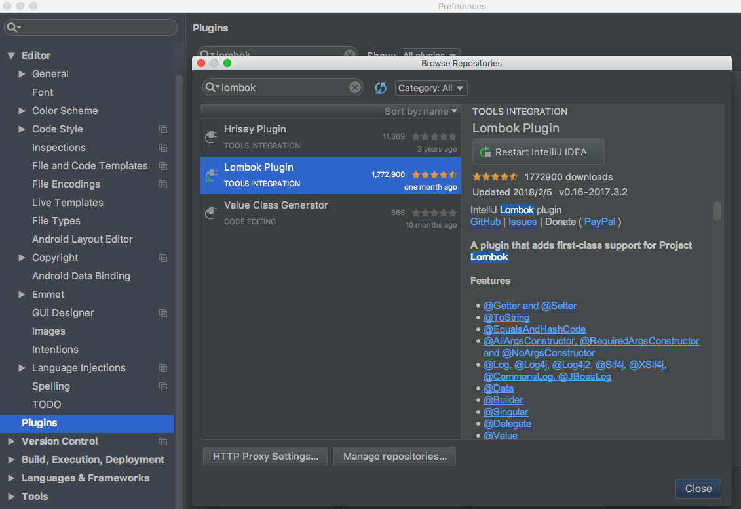Expand the Code Style node
741x509 pixels.
click(22, 129)
